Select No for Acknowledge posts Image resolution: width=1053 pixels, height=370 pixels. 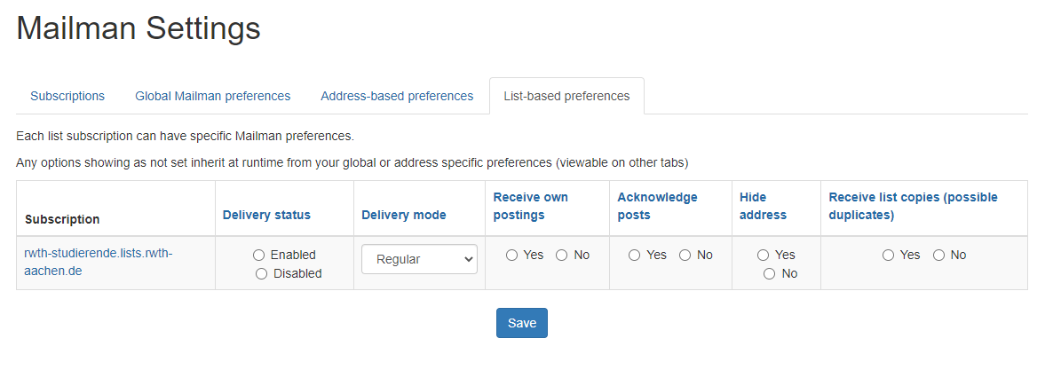pyautogui.click(x=685, y=256)
